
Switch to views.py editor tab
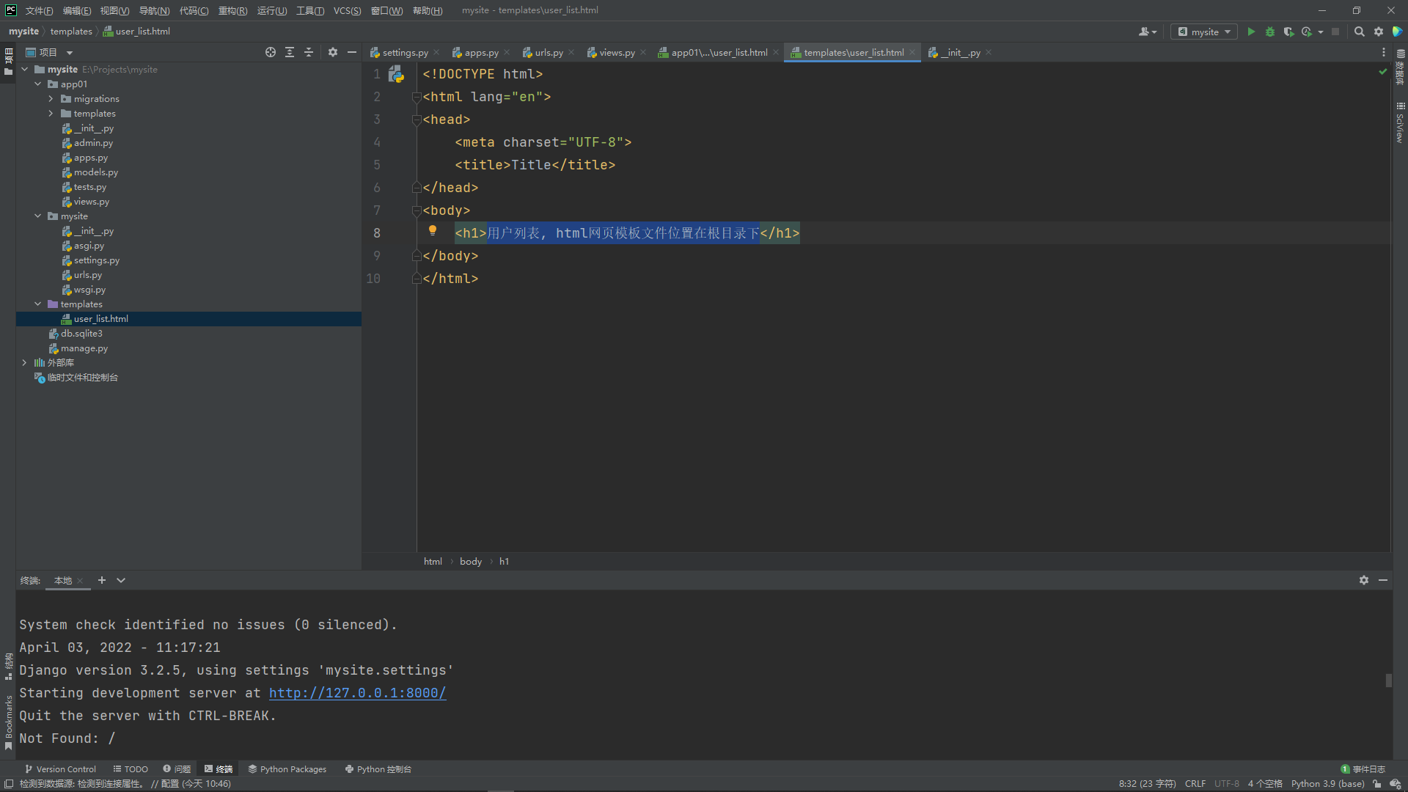tap(617, 52)
